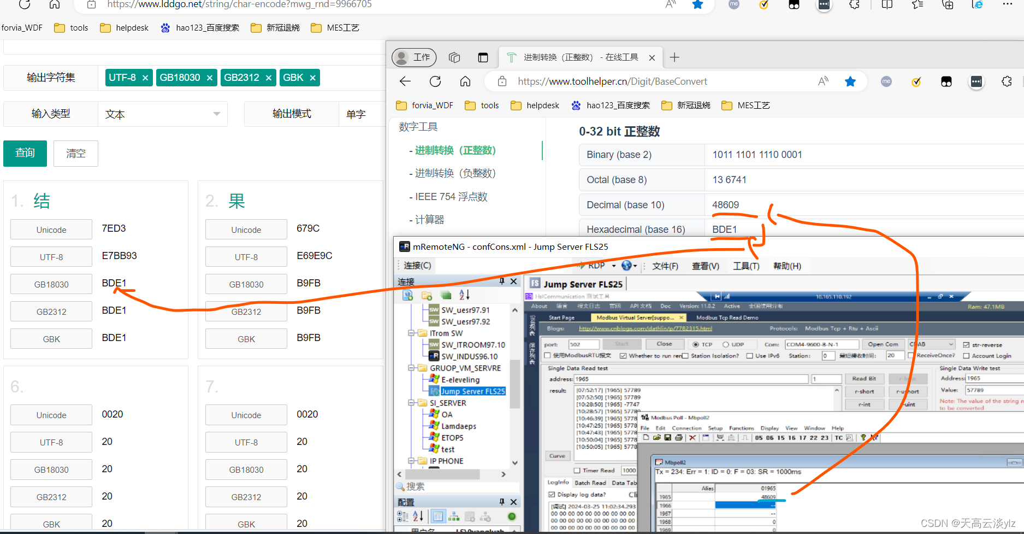1024x534 pixels.
Task: Click the red X icon in the Modbus Poll toolbar
Action: [692, 437]
